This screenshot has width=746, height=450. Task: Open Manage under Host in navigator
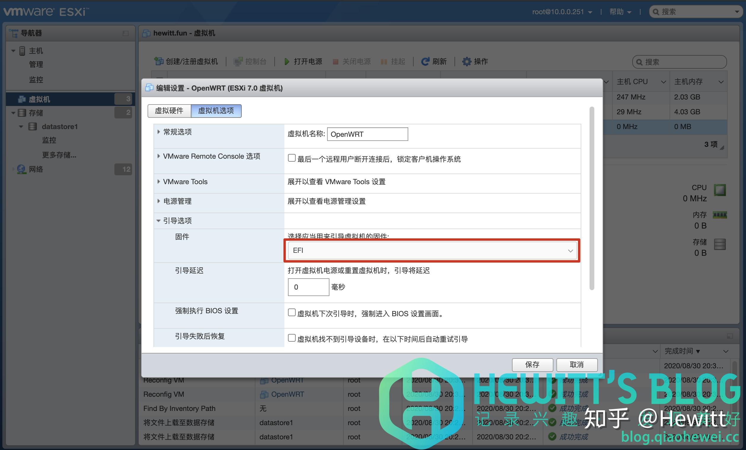coord(36,65)
